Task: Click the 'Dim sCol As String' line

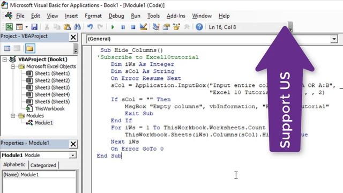Action: [x=143, y=71]
